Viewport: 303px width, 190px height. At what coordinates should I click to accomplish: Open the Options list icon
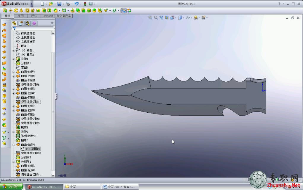click(90, 4)
